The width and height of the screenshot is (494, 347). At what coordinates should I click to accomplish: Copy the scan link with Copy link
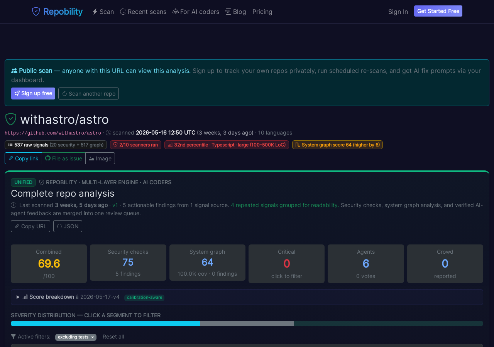coord(23,158)
